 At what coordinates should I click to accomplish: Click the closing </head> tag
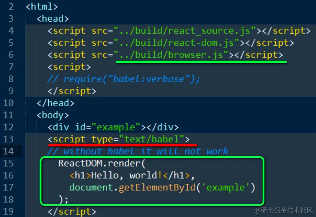[55, 103]
